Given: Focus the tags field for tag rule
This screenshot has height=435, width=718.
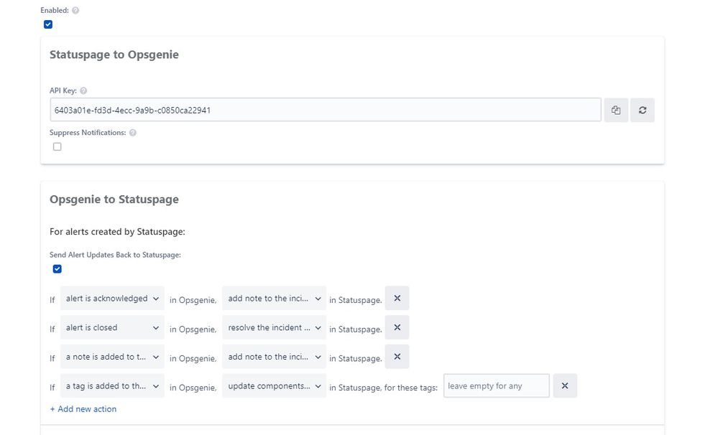Looking at the screenshot, I should (497, 385).
